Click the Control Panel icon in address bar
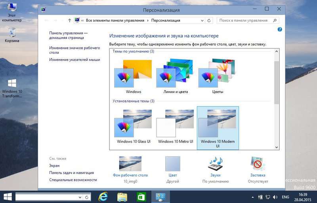 77,20
